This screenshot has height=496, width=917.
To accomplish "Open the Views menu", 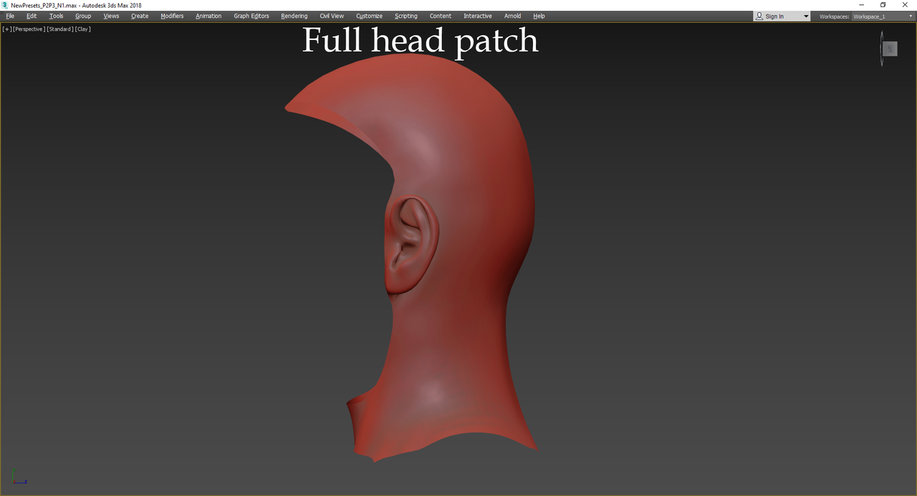I will [x=111, y=16].
